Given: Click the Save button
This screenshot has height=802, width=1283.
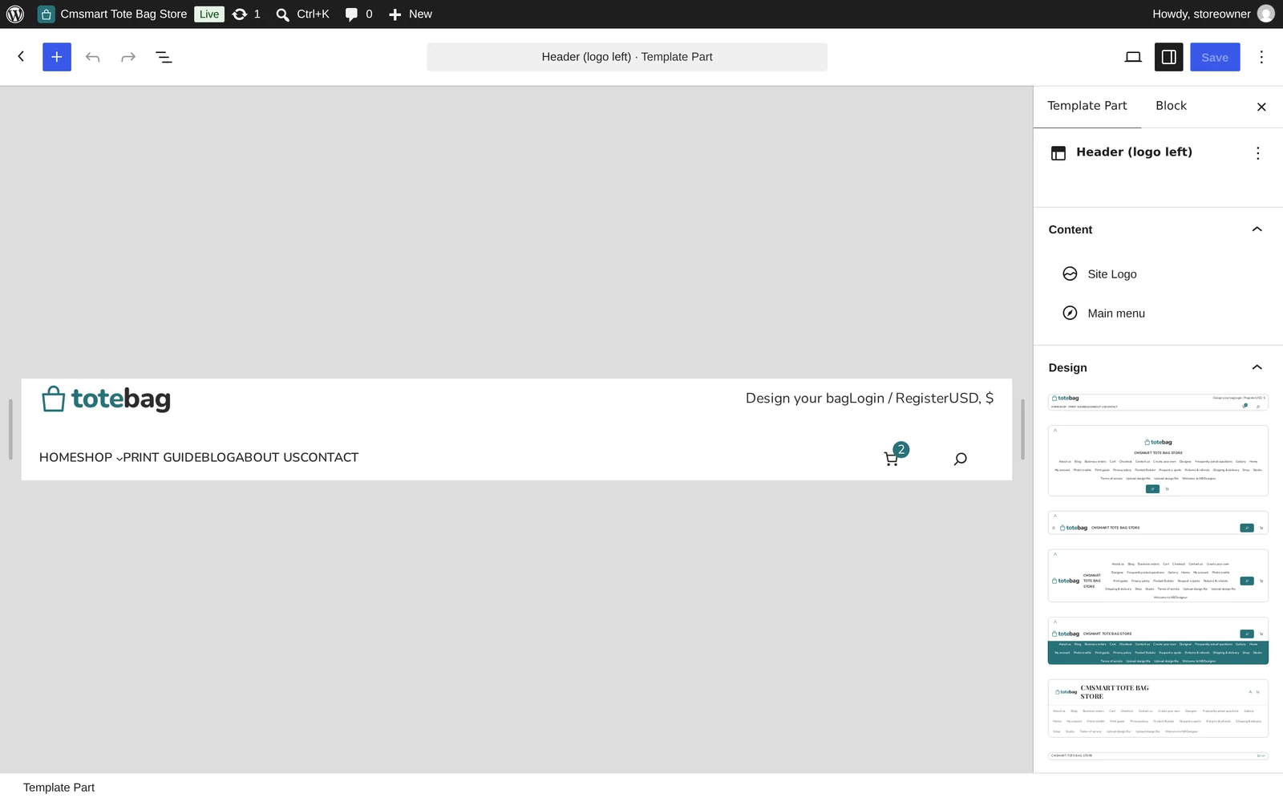Looking at the screenshot, I should (x=1215, y=57).
